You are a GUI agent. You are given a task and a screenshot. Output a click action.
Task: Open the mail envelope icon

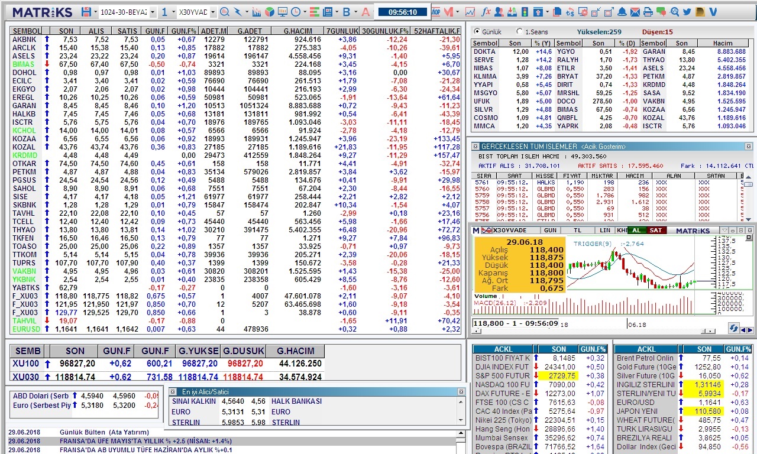pos(635,12)
